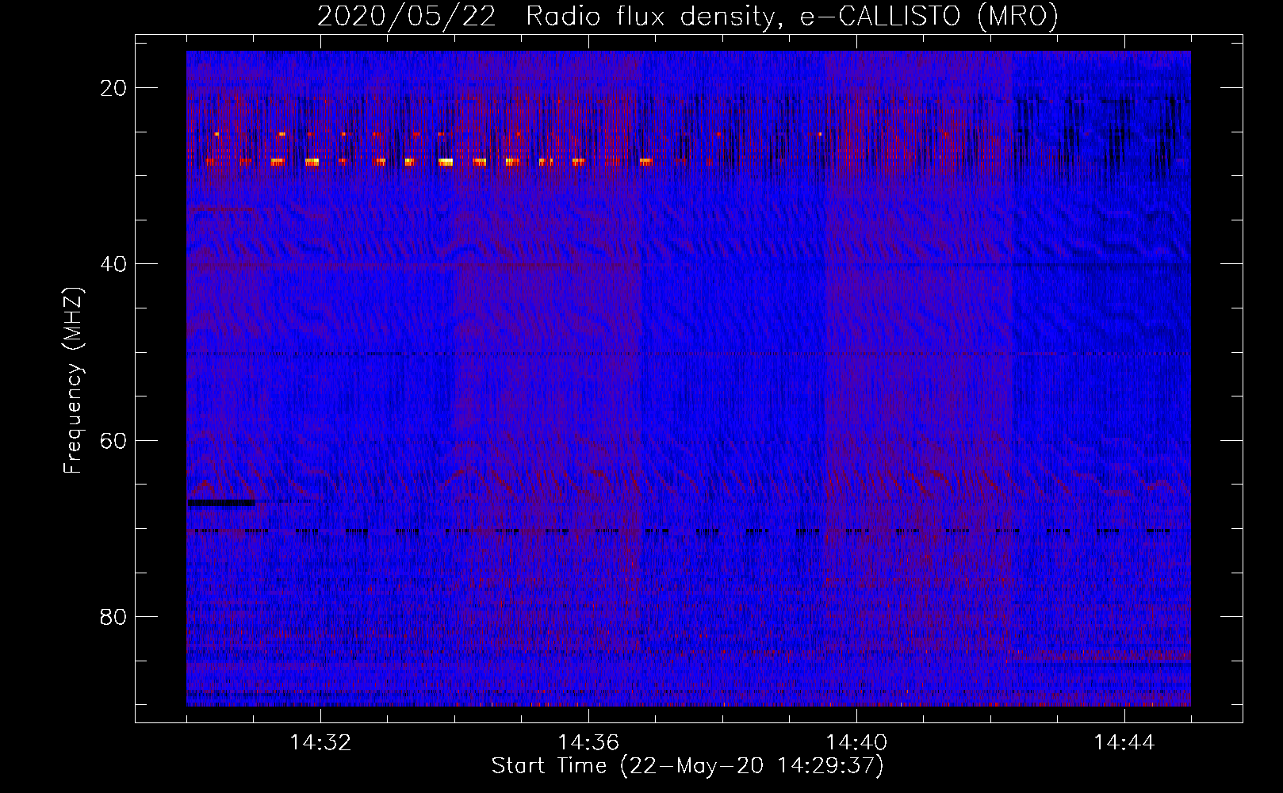The width and height of the screenshot is (1283, 793).
Task: Click the 80 frequency tick label
Action: pyautogui.click(x=113, y=616)
